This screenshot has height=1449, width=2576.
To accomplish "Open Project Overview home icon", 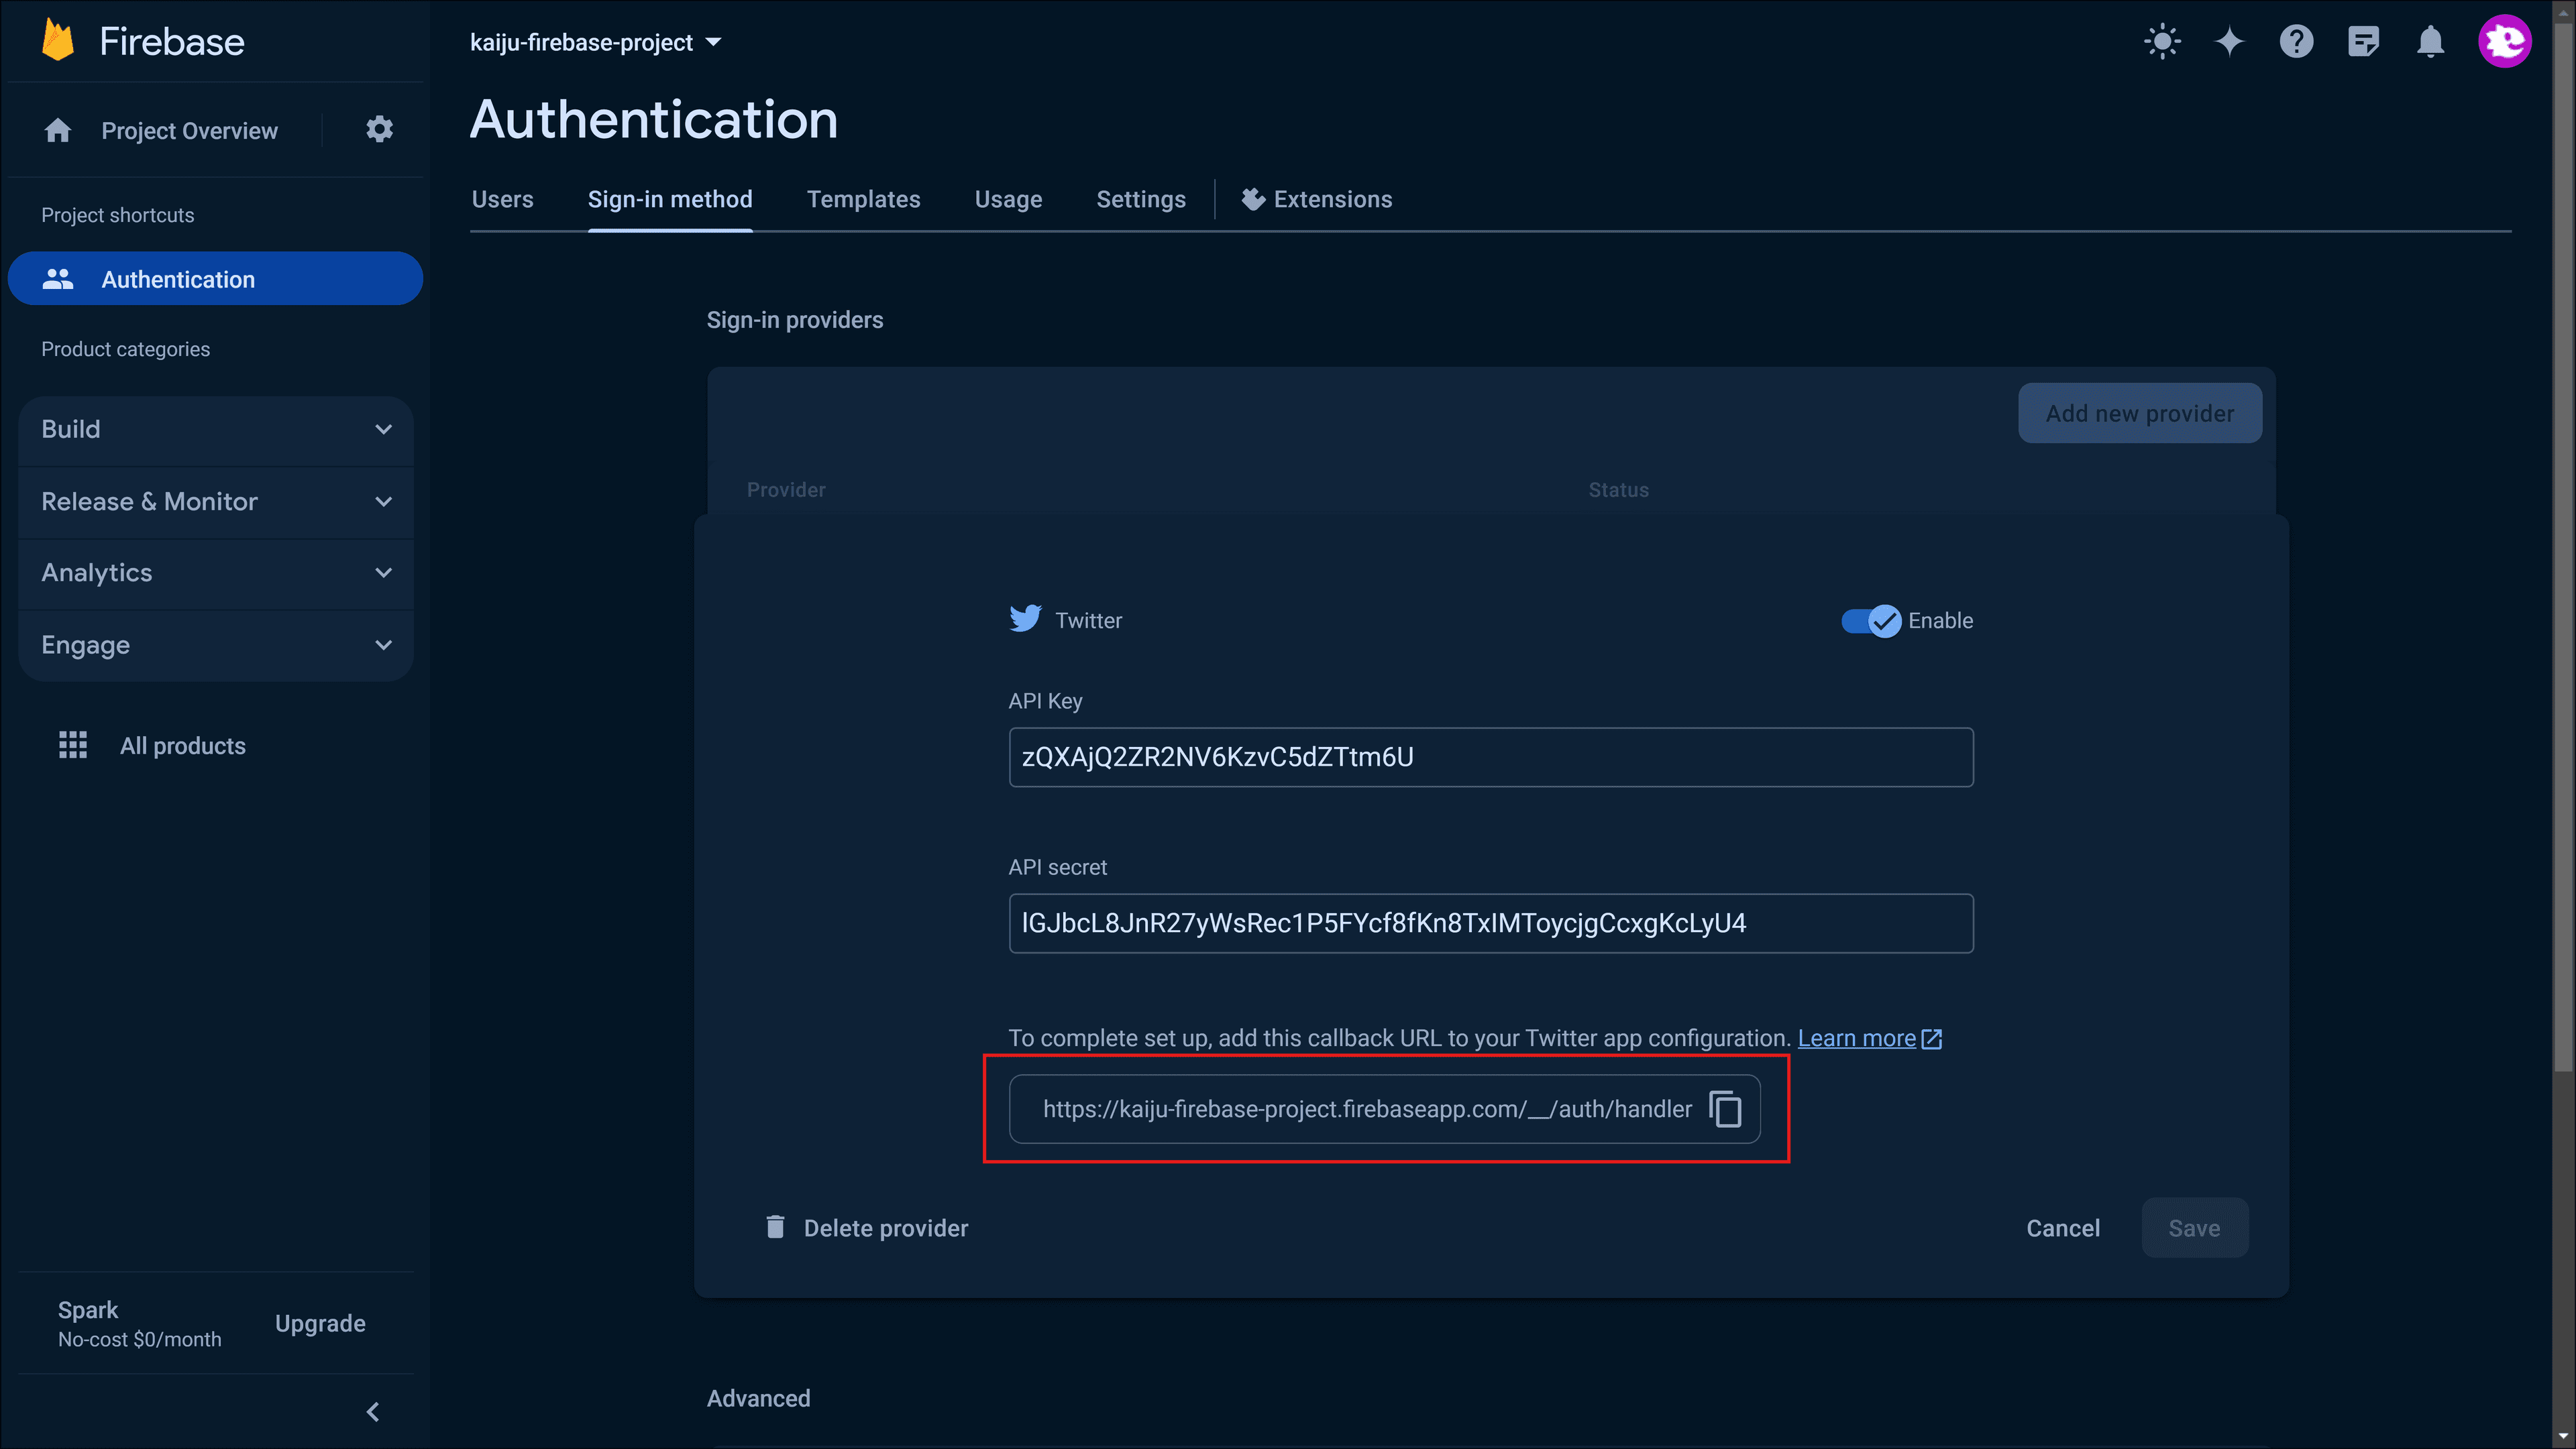I will coord(58,130).
